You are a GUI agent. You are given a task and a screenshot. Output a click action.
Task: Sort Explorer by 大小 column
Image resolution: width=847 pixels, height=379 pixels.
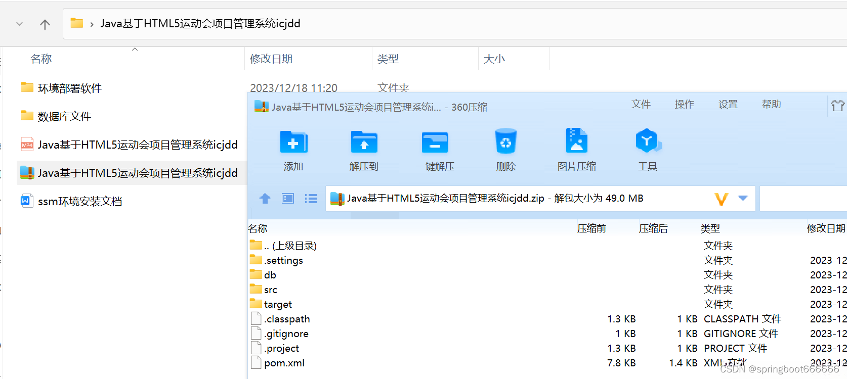click(494, 59)
